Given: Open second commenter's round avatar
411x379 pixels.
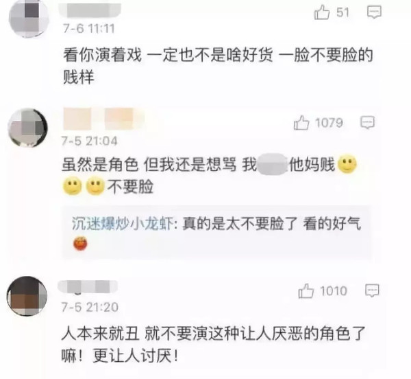Looking at the screenshot, I should (28, 128).
